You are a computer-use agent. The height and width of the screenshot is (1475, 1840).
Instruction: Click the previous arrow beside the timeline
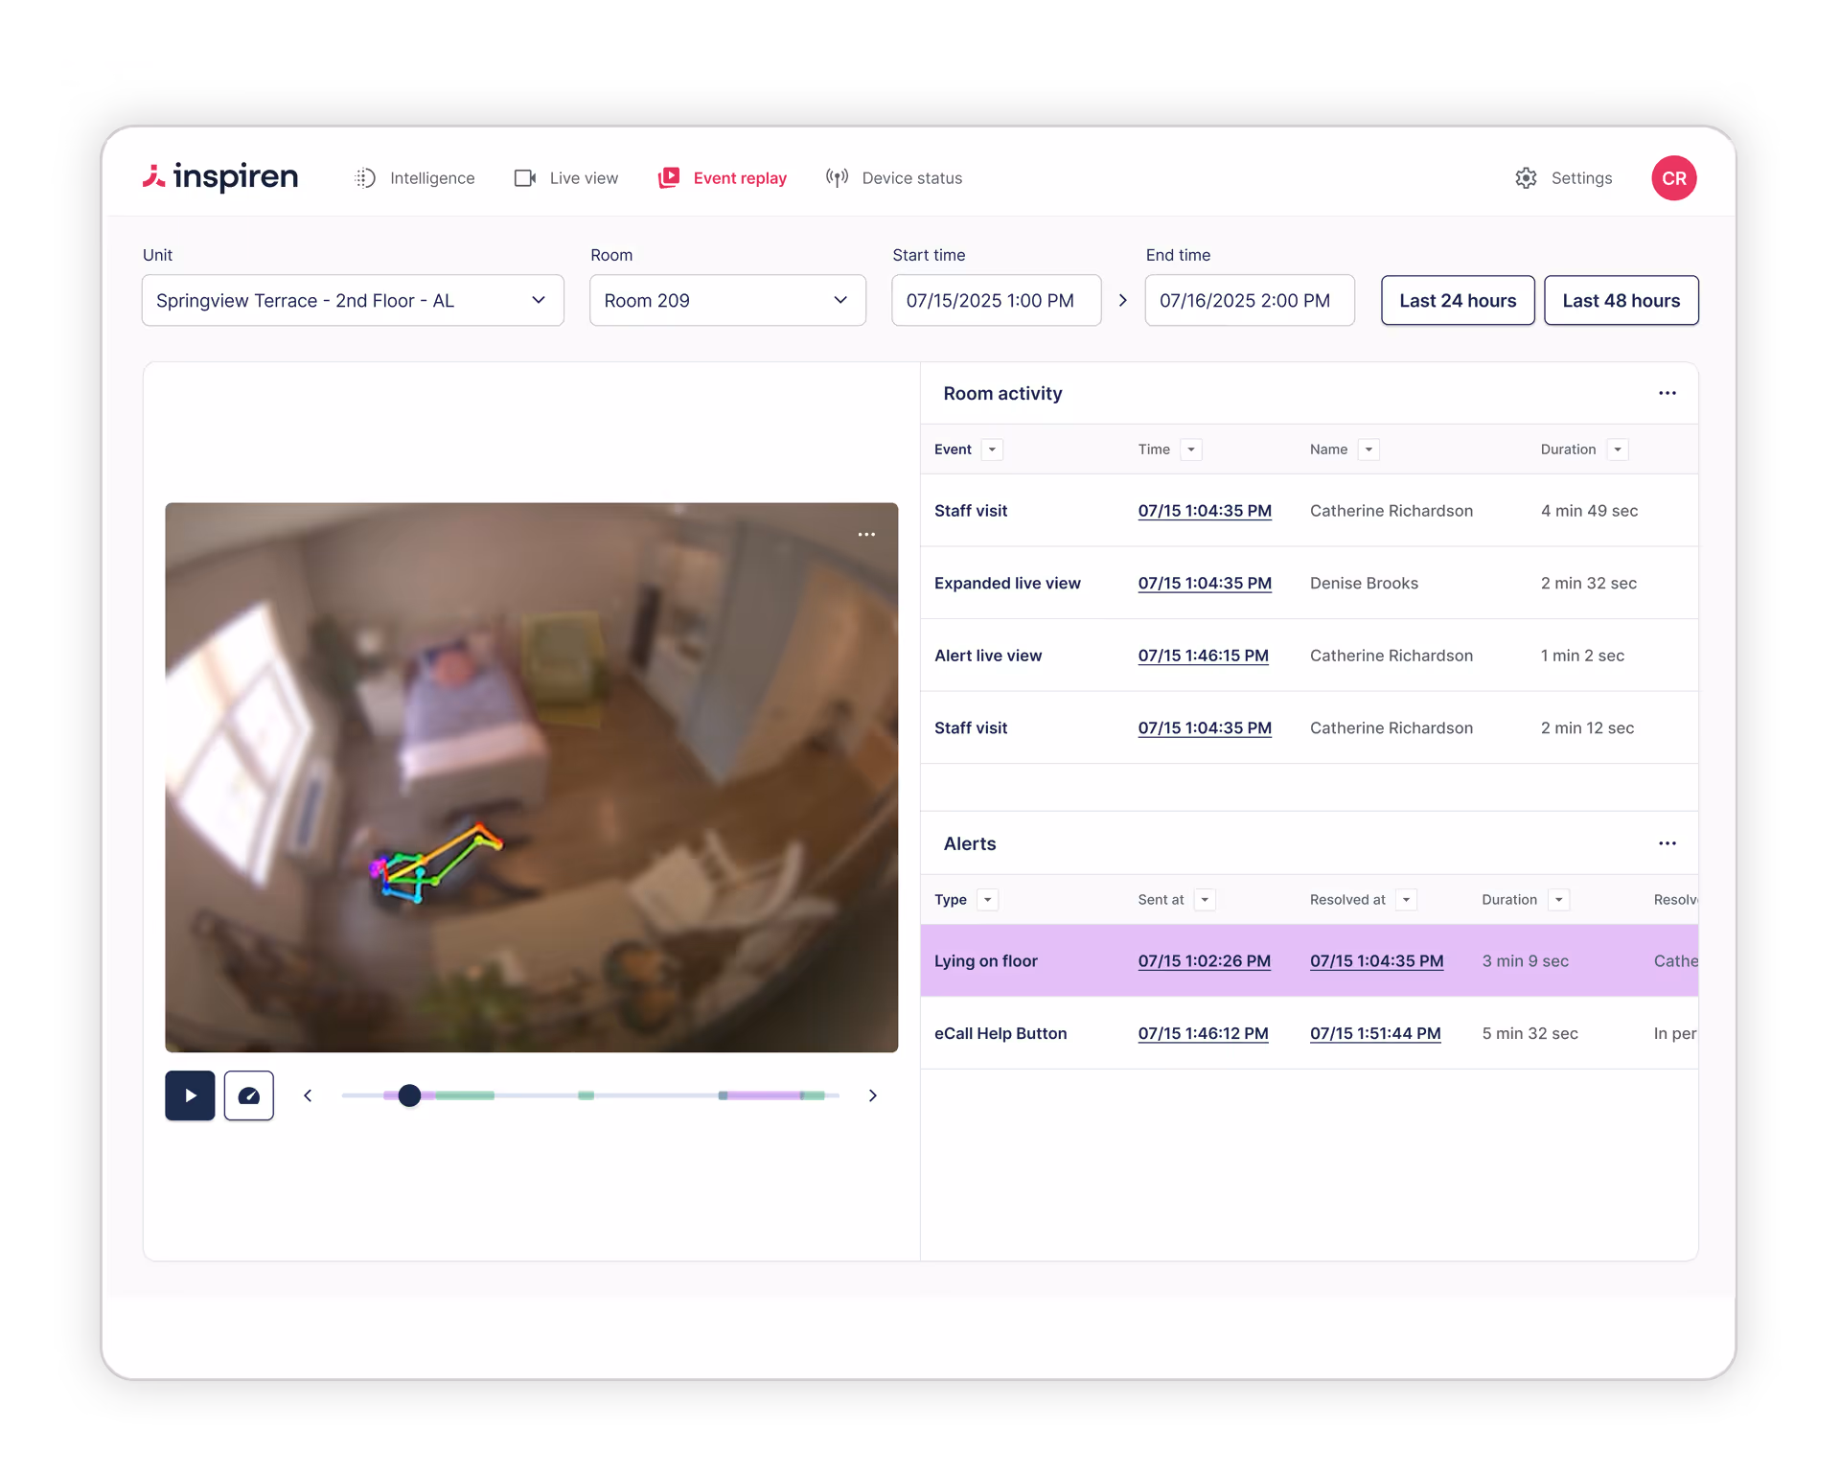click(308, 1095)
